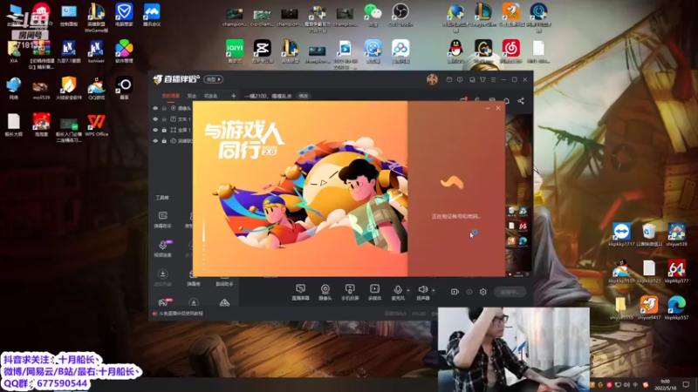Switch to the second scene tab
Image resolution: width=698 pixels, height=392 pixels.
192,96
